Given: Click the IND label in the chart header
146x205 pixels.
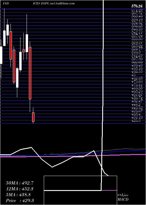Looking at the screenshot, I should [6, 4].
